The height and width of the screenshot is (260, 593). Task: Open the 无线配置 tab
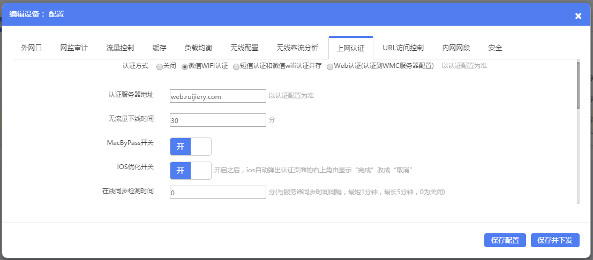click(x=244, y=48)
